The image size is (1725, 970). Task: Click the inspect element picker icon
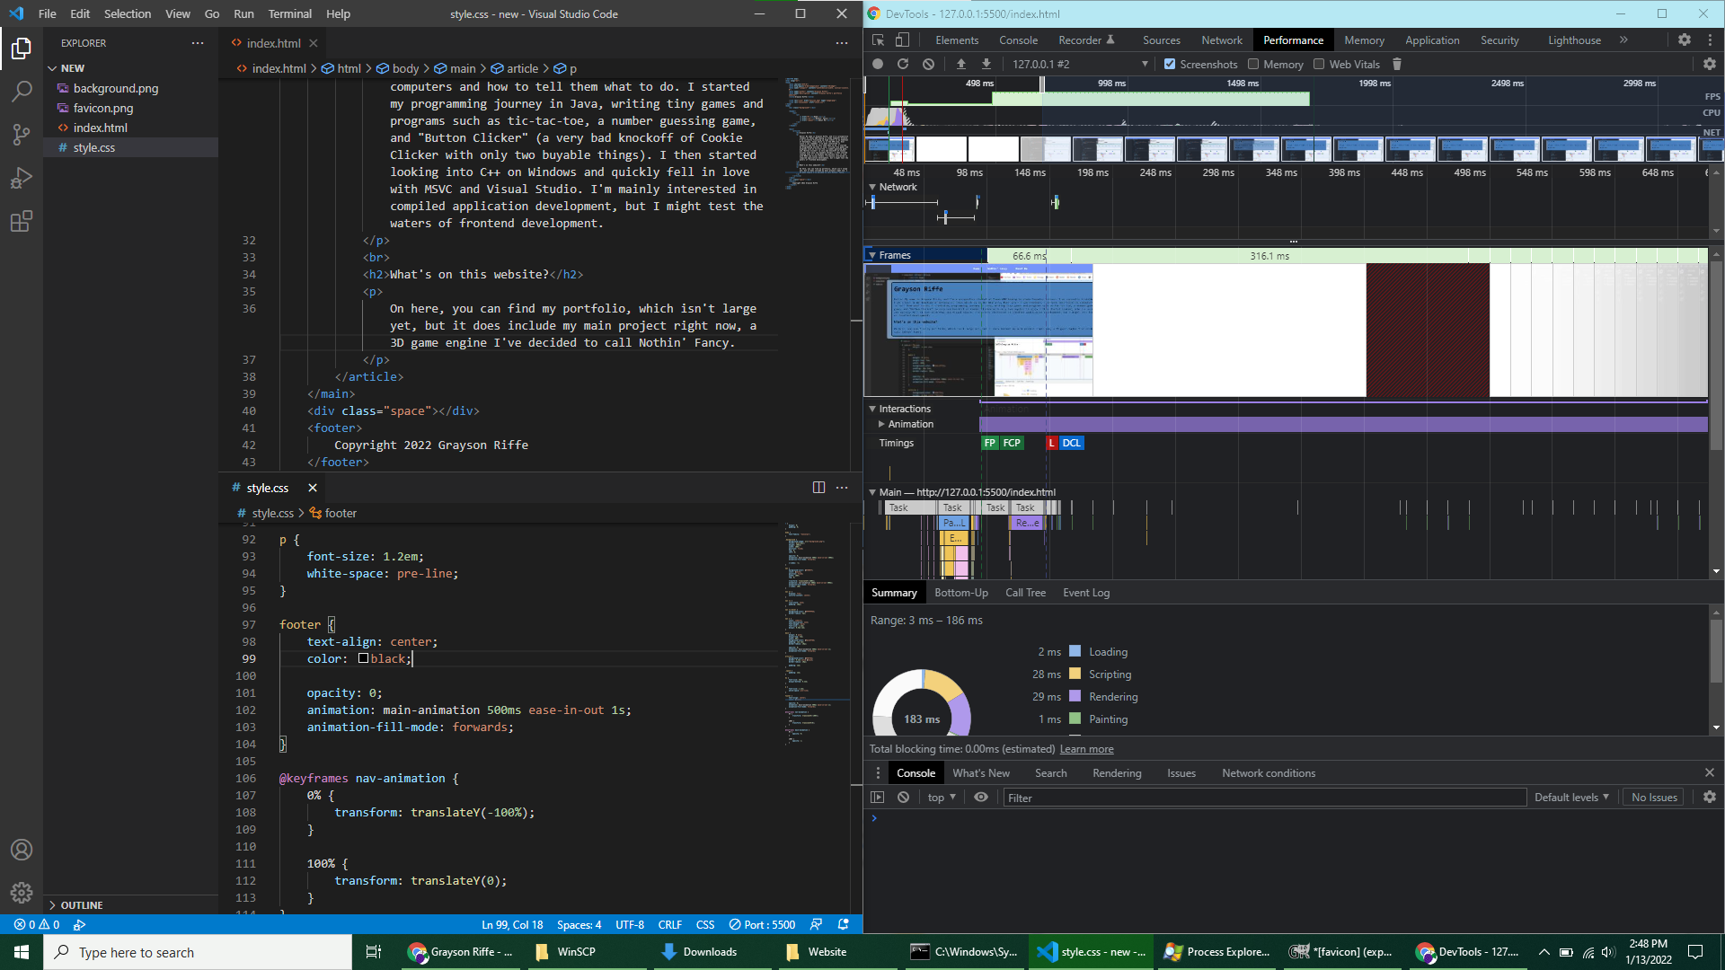[x=879, y=40]
